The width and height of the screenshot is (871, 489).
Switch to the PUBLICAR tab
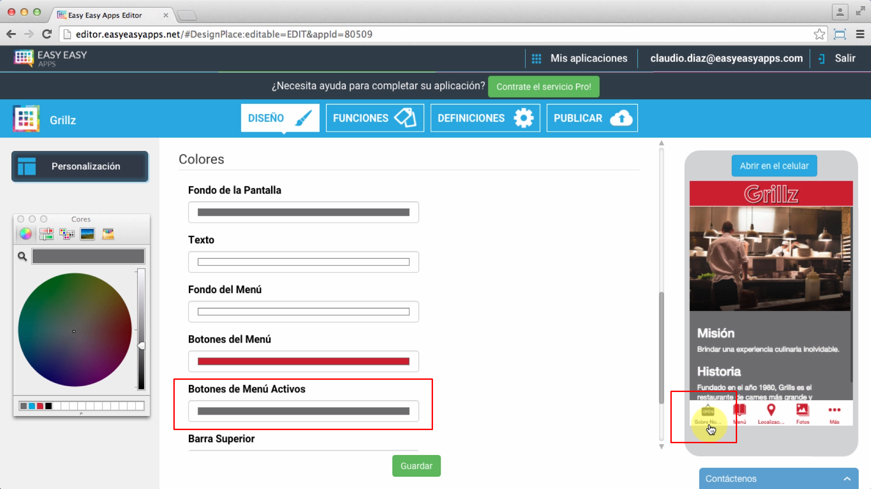click(x=591, y=118)
